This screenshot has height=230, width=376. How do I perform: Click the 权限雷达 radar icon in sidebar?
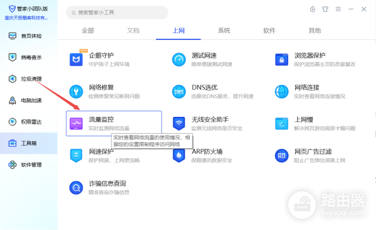click(x=13, y=122)
